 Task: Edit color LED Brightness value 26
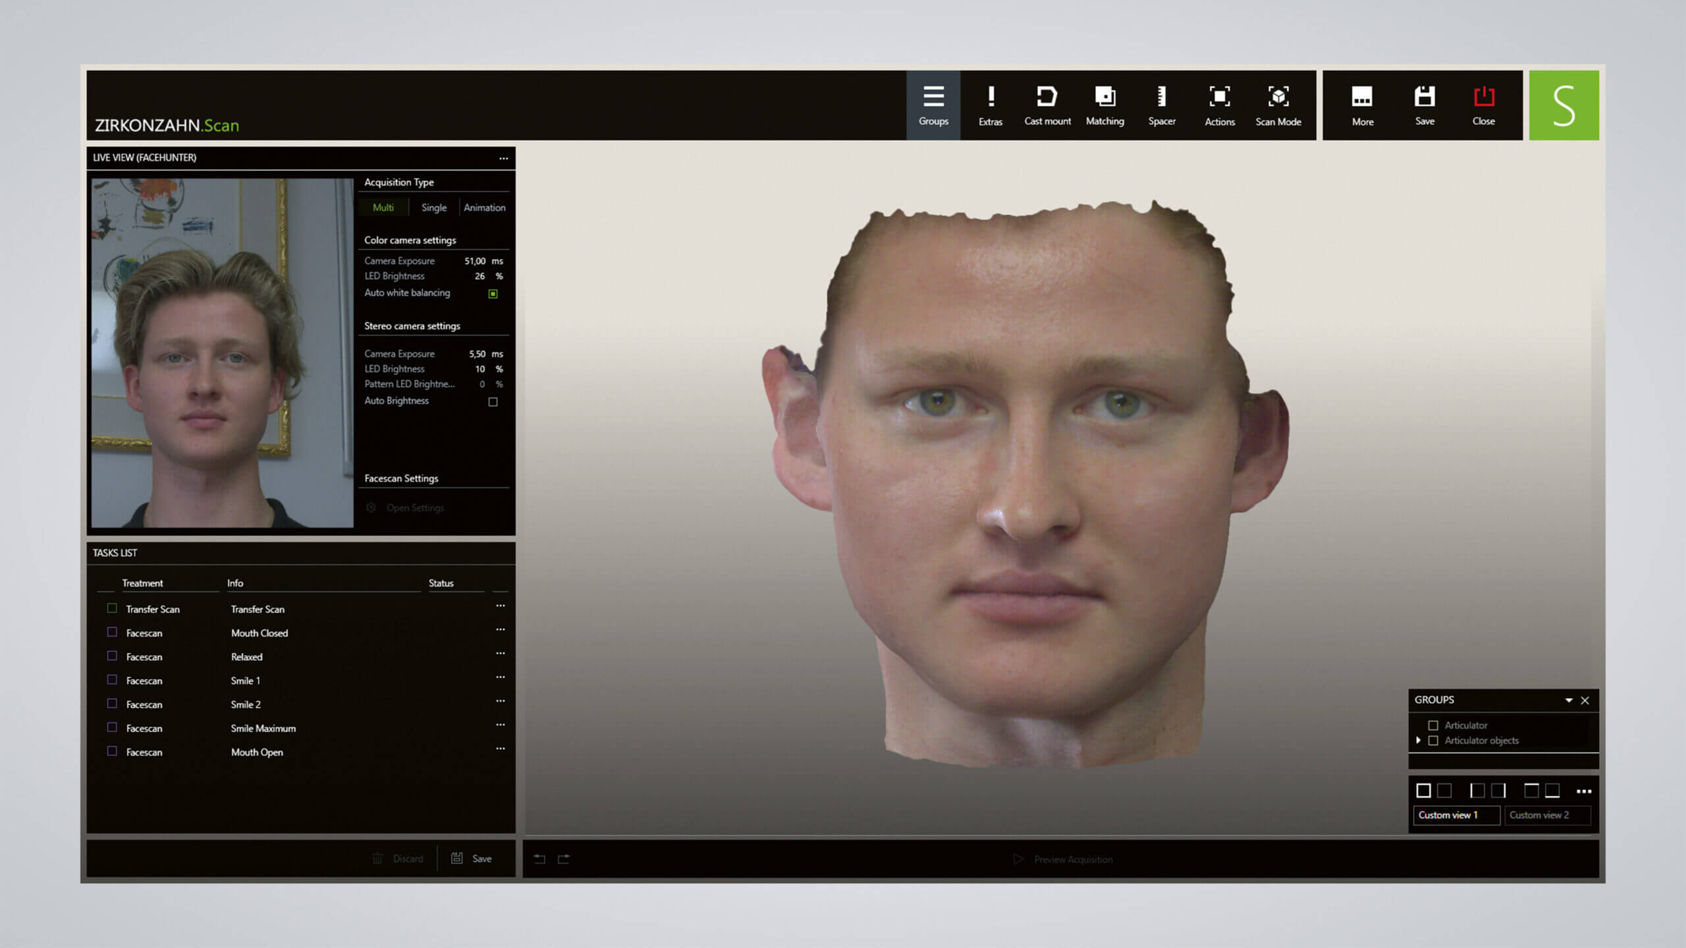480,276
